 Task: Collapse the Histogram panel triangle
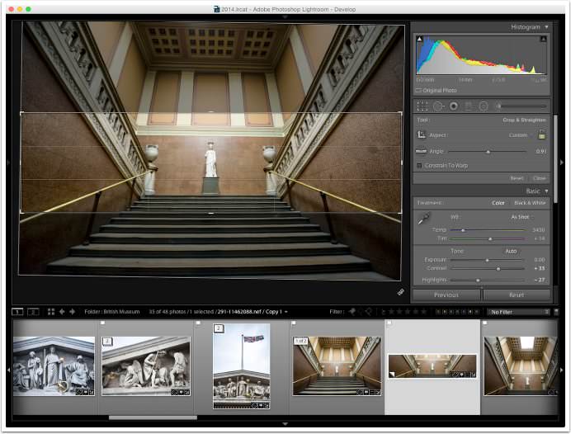[x=546, y=27]
